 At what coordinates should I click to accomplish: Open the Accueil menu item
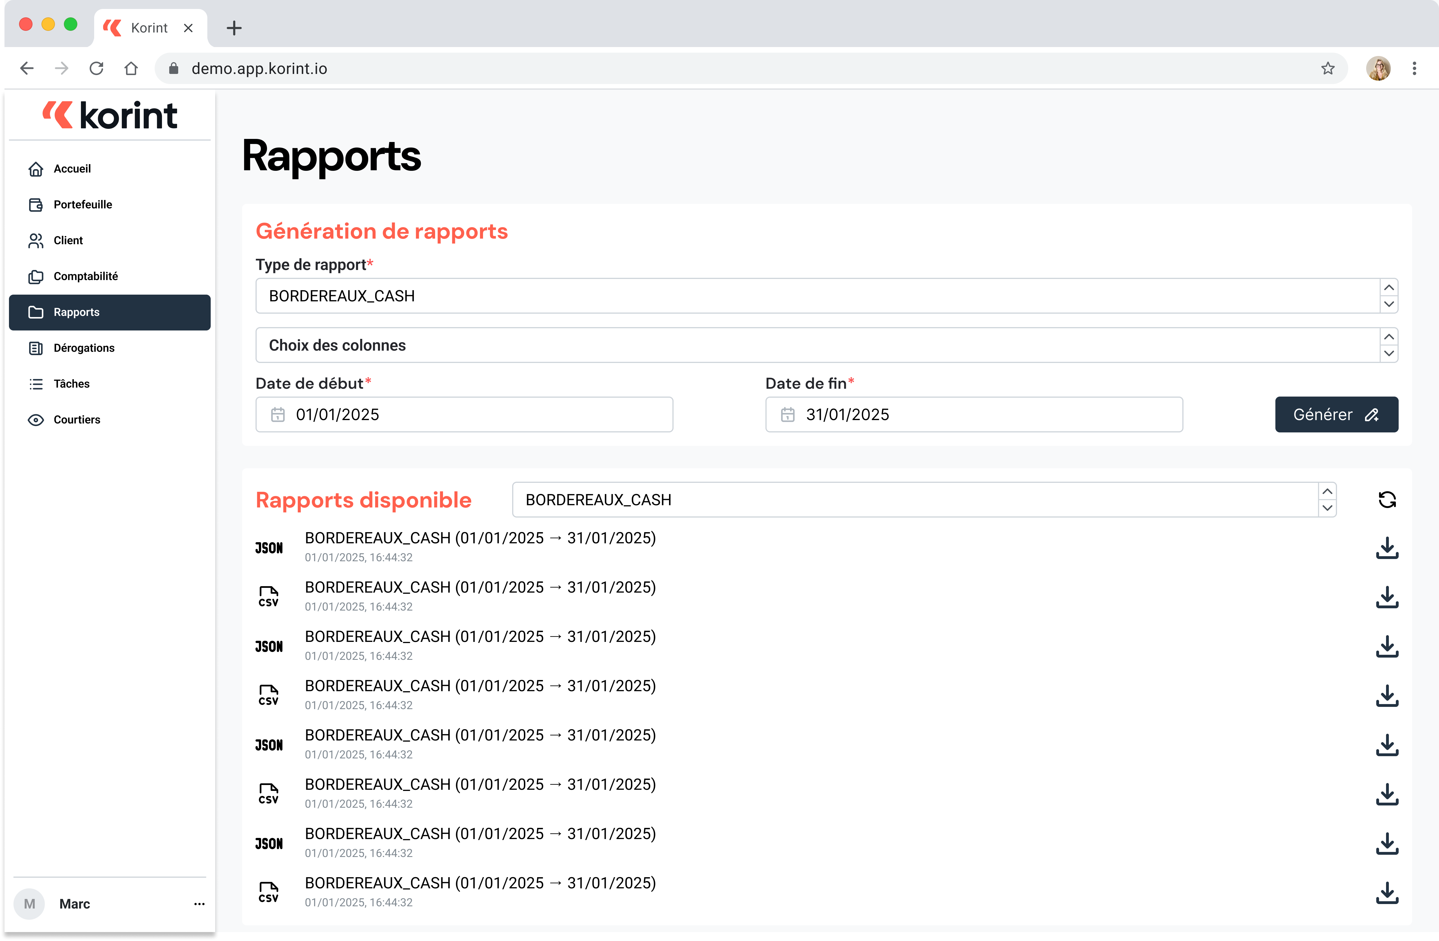point(110,169)
